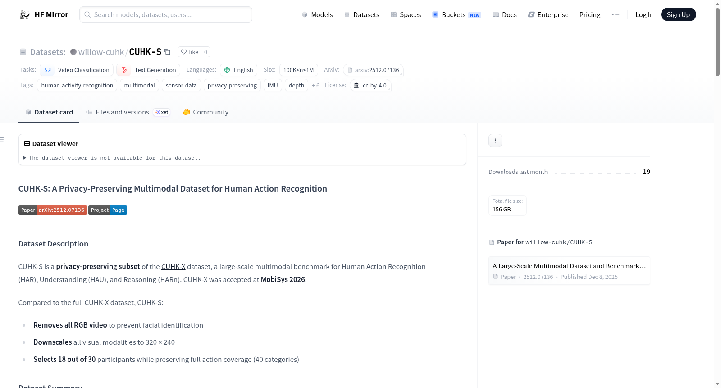Click the 100K<n<1M size tag
Viewport: 721px width, 388px height.
[299, 70]
